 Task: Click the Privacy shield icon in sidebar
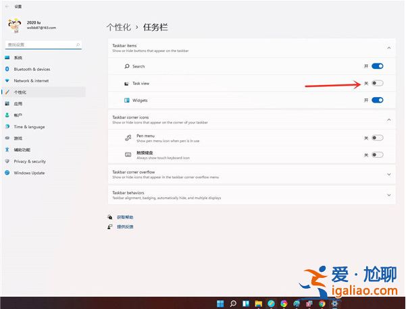(7, 161)
